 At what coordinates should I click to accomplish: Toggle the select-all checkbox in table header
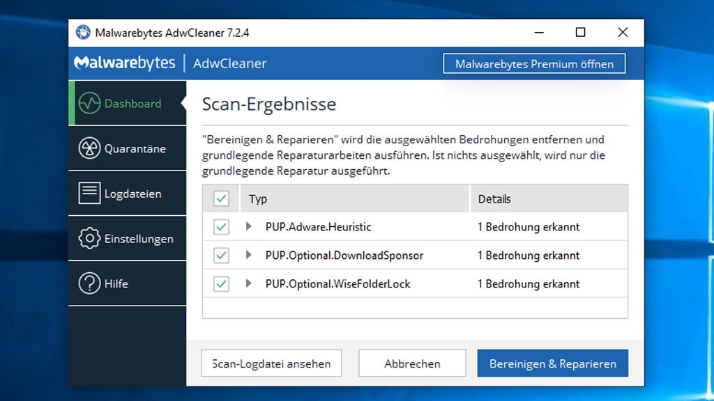(x=221, y=198)
